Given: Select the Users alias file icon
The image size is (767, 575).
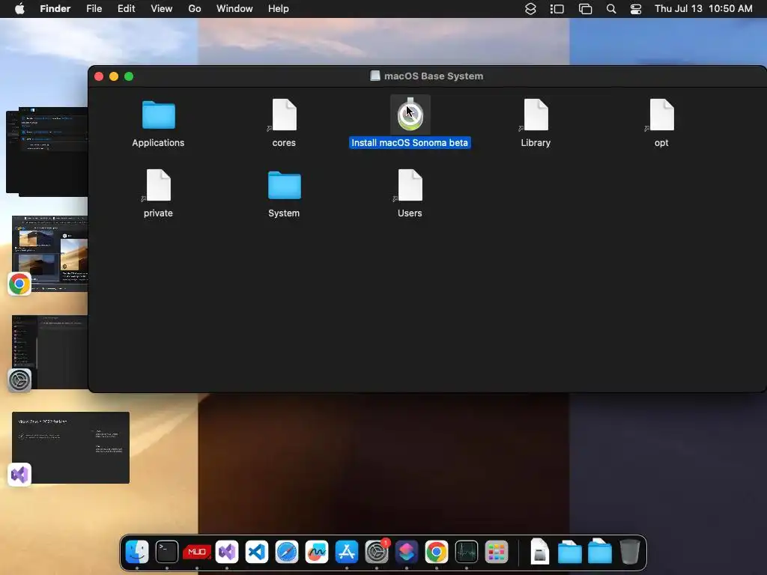Looking at the screenshot, I should coord(410,186).
